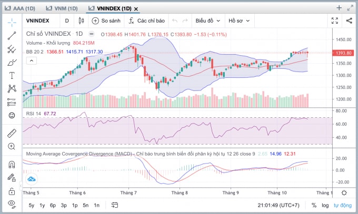Toggle stay in drawing mode pencil-lock
Viewport: 358px width, 214px height.
(x=12, y=178)
